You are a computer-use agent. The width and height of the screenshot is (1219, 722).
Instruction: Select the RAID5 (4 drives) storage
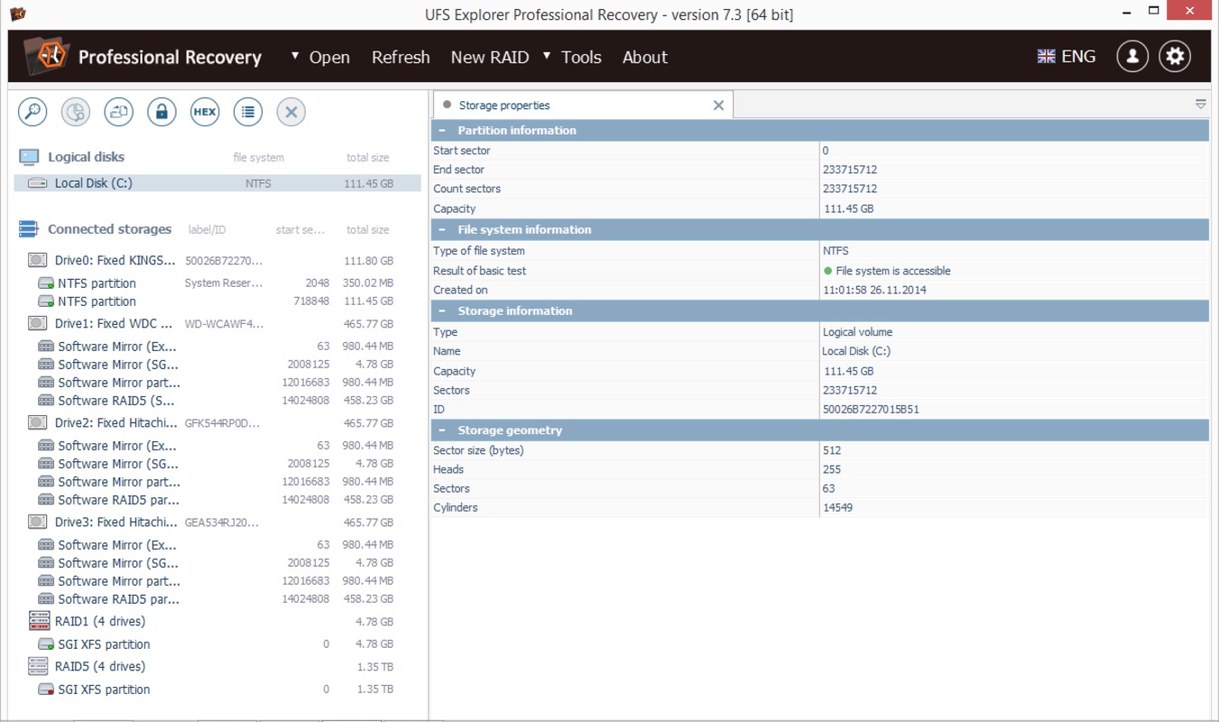pos(99,667)
